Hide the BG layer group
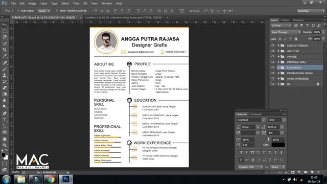Image resolution: width=327 pixels, height=184 pixels. [273, 84]
